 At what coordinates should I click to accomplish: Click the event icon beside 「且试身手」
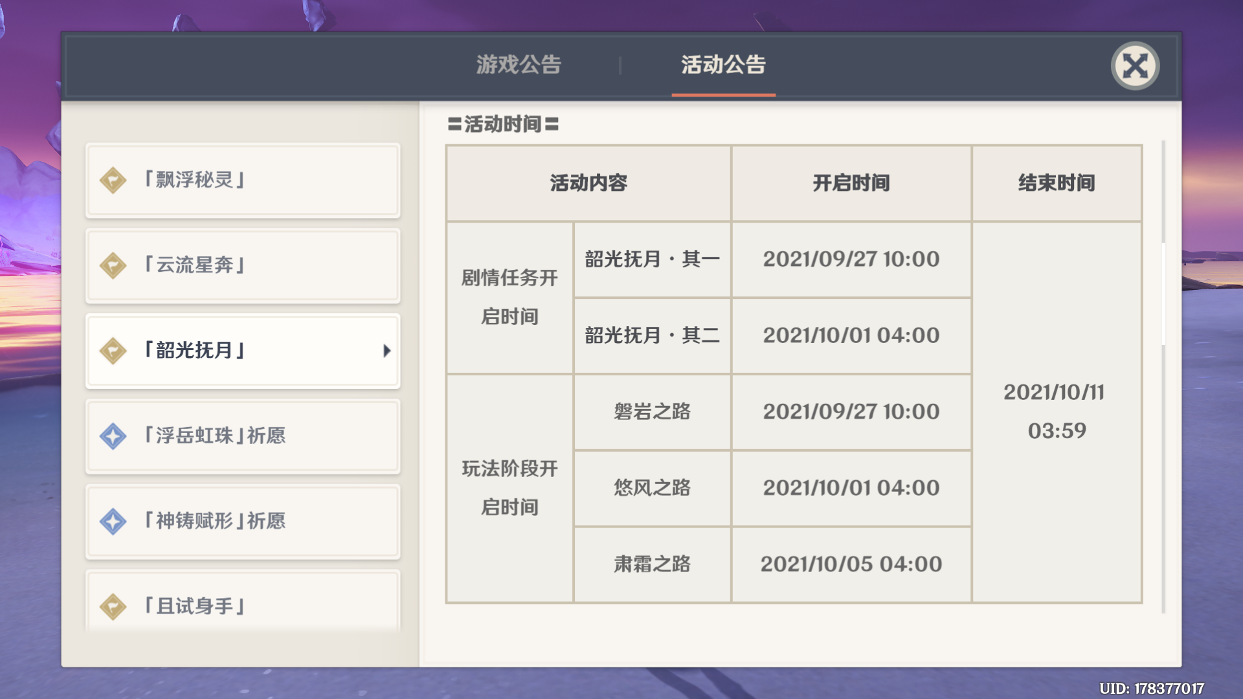[113, 606]
